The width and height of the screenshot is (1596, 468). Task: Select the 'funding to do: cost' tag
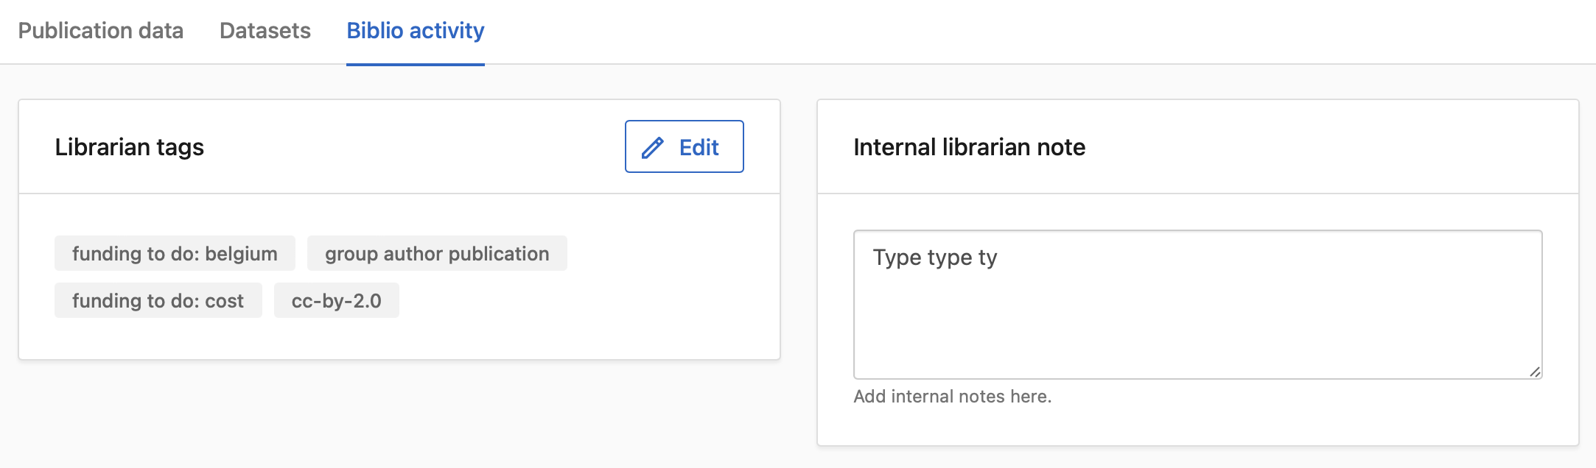point(157,300)
